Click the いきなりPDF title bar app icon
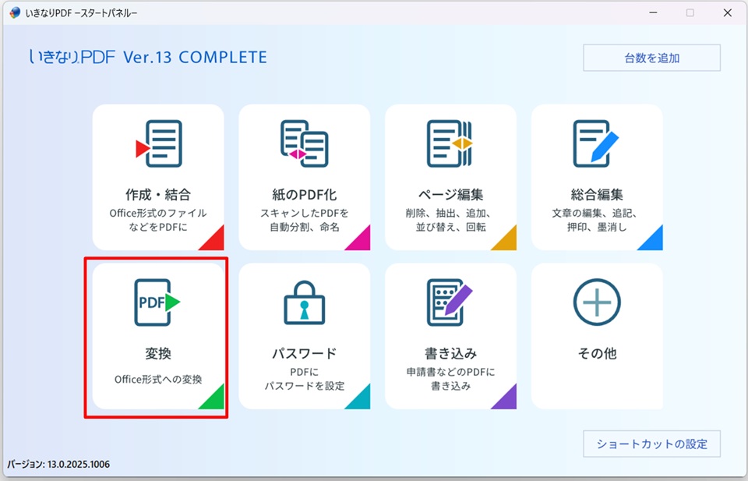748x481 pixels. pos(15,12)
